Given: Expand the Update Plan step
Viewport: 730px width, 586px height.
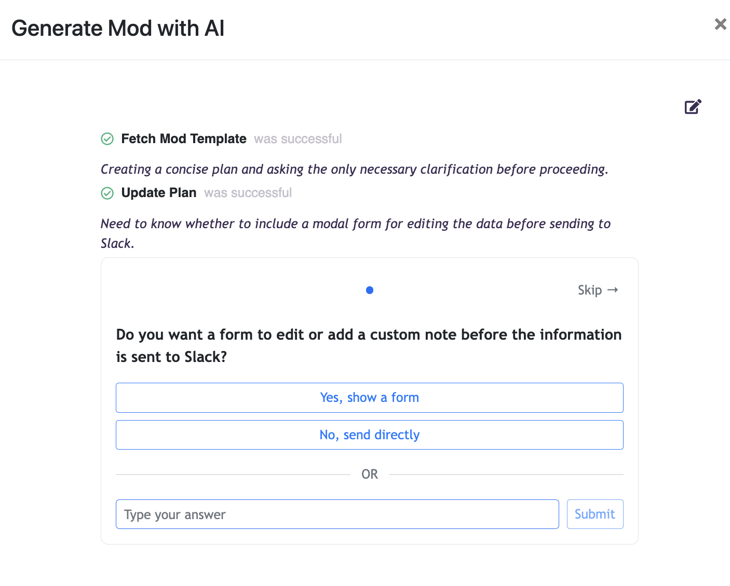Looking at the screenshot, I should 158,193.
